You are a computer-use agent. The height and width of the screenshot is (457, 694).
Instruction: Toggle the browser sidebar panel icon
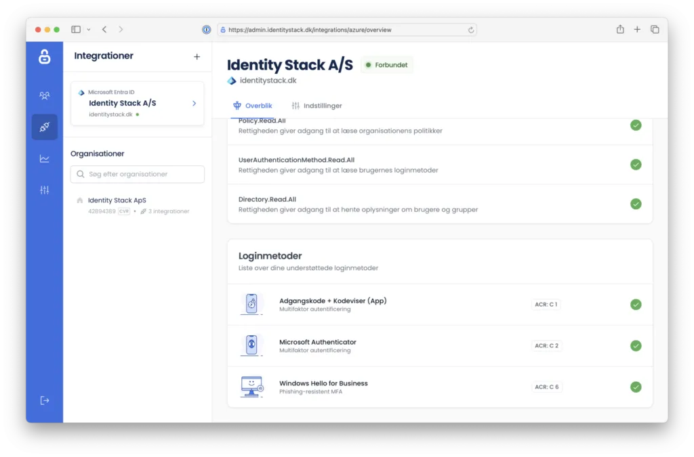[76, 30]
